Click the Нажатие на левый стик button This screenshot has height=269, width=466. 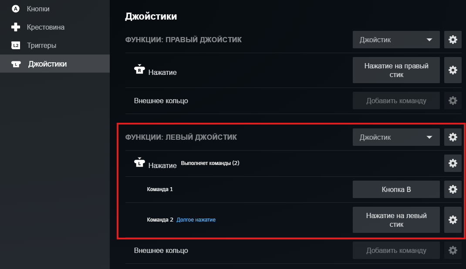point(396,220)
